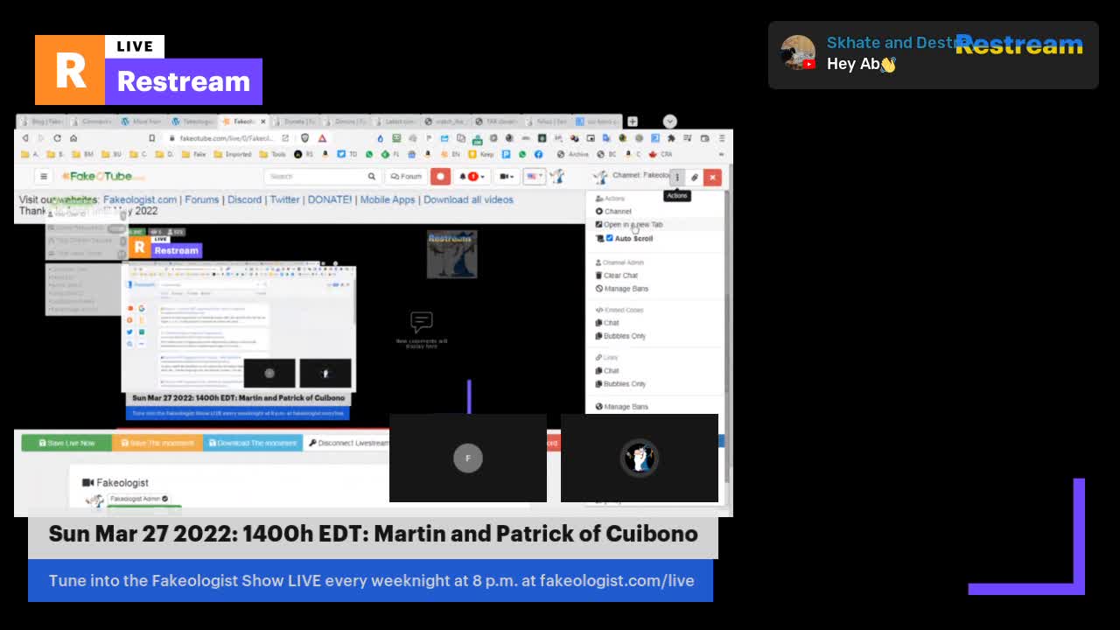Copy Chat link under Links
The width and height of the screenshot is (1120, 630).
(x=607, y=371)
